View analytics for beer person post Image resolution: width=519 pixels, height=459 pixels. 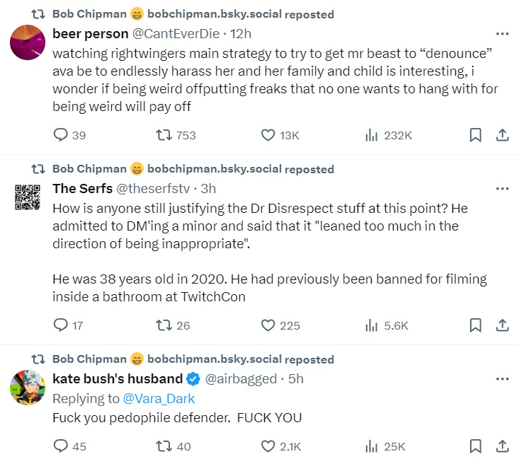click(x=370, y=135)
